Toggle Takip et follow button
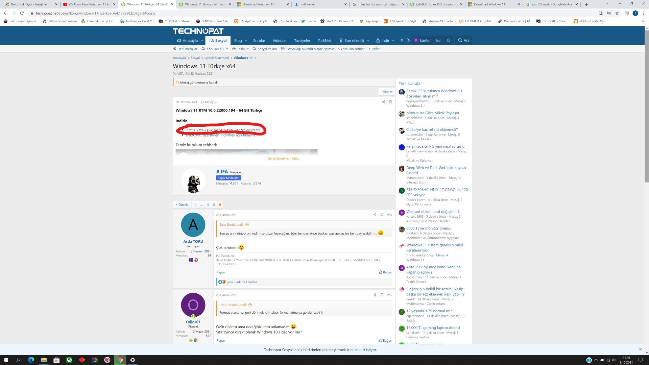Viewport: 649px width, 365px height. (387, 92)
